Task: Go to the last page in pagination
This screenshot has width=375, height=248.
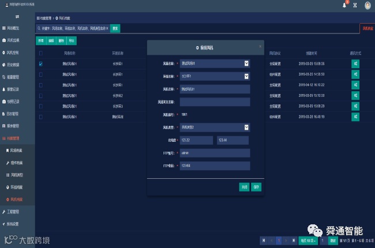Action: (x=293, y=241)
